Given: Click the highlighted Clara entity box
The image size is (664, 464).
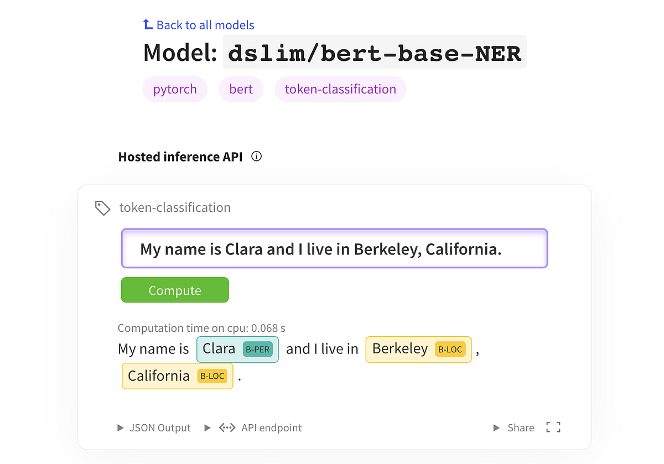Looking at the screenshot, I should click(237, 349).
